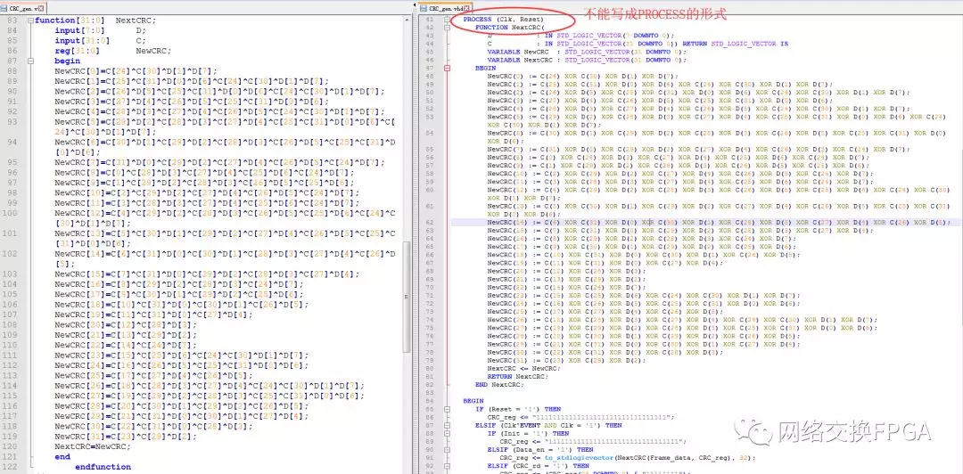This screenshot has width=963, height=474.
Task: Click the NewCRC[22] assignment in Verilog pane
Action: (x=126, y=345)
